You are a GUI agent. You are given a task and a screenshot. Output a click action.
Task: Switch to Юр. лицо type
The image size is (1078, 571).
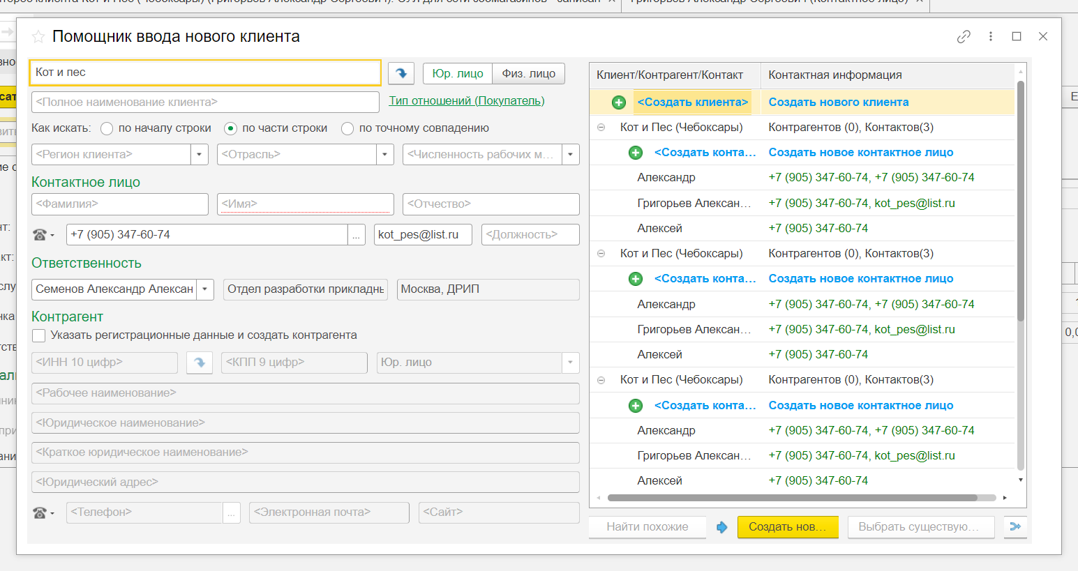pyautogui.click(x=458, y=73)
